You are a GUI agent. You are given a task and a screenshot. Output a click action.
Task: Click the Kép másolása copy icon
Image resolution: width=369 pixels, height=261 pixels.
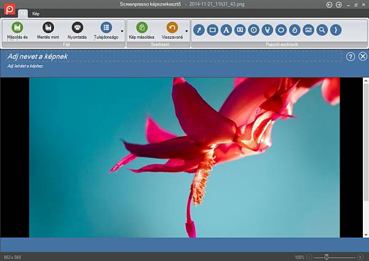141,28
